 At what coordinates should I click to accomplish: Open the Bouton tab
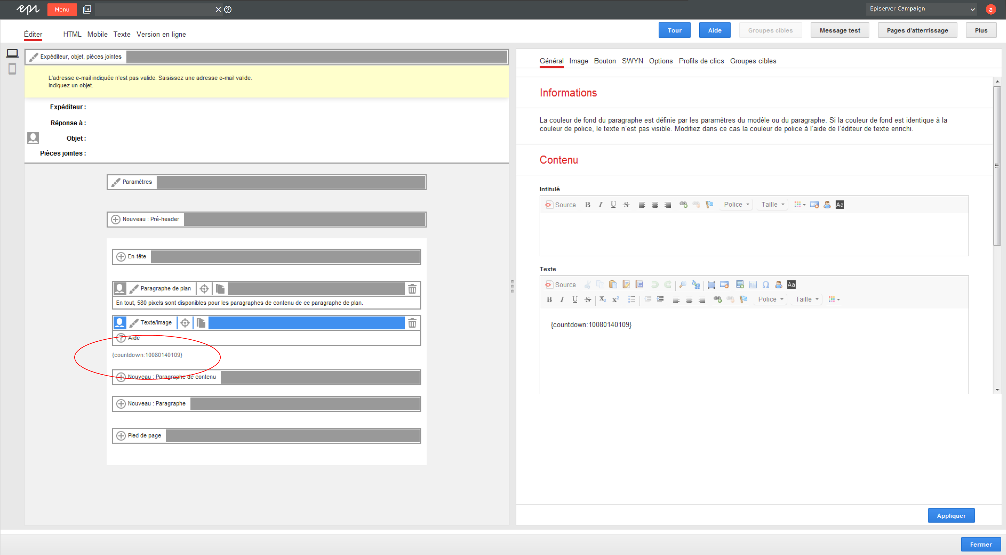click(x=605, y=61)
